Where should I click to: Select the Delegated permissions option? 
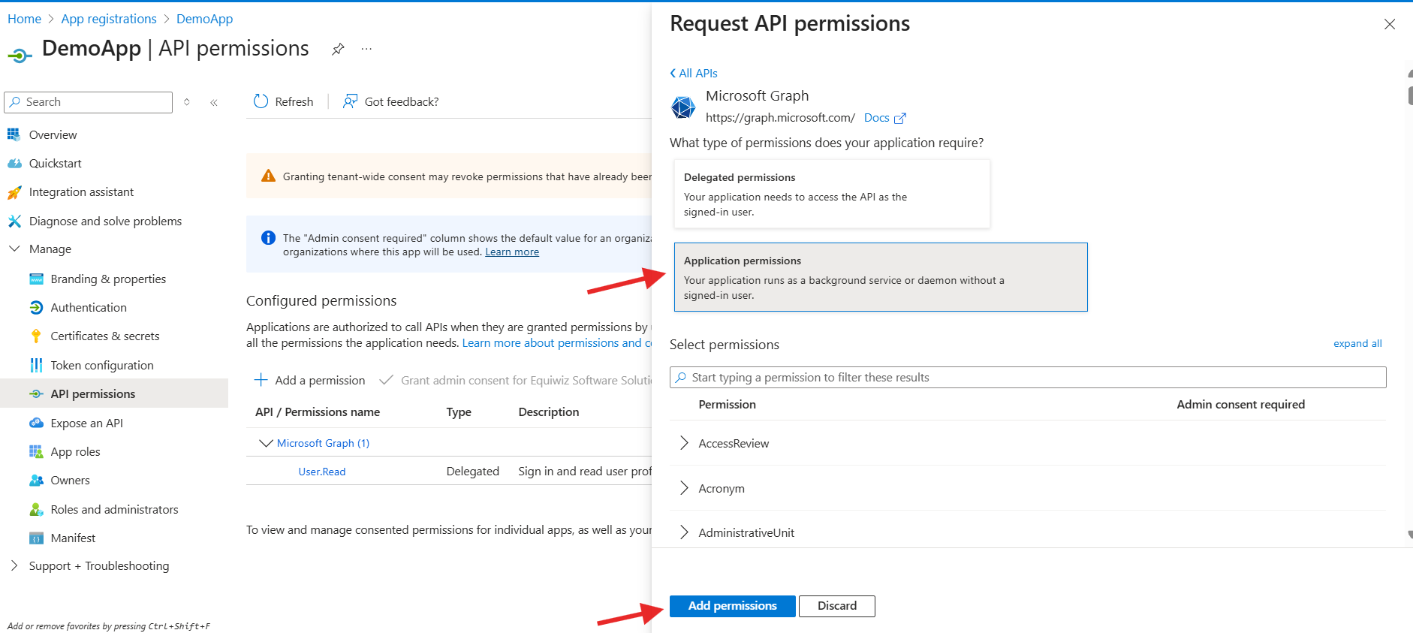tap(831, 193)
